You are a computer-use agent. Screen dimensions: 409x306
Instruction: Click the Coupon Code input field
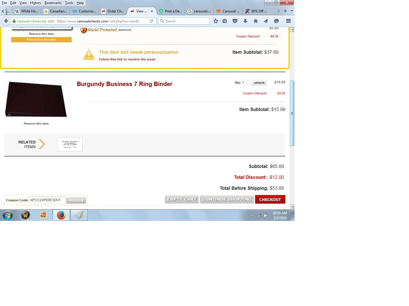(47, 200)
